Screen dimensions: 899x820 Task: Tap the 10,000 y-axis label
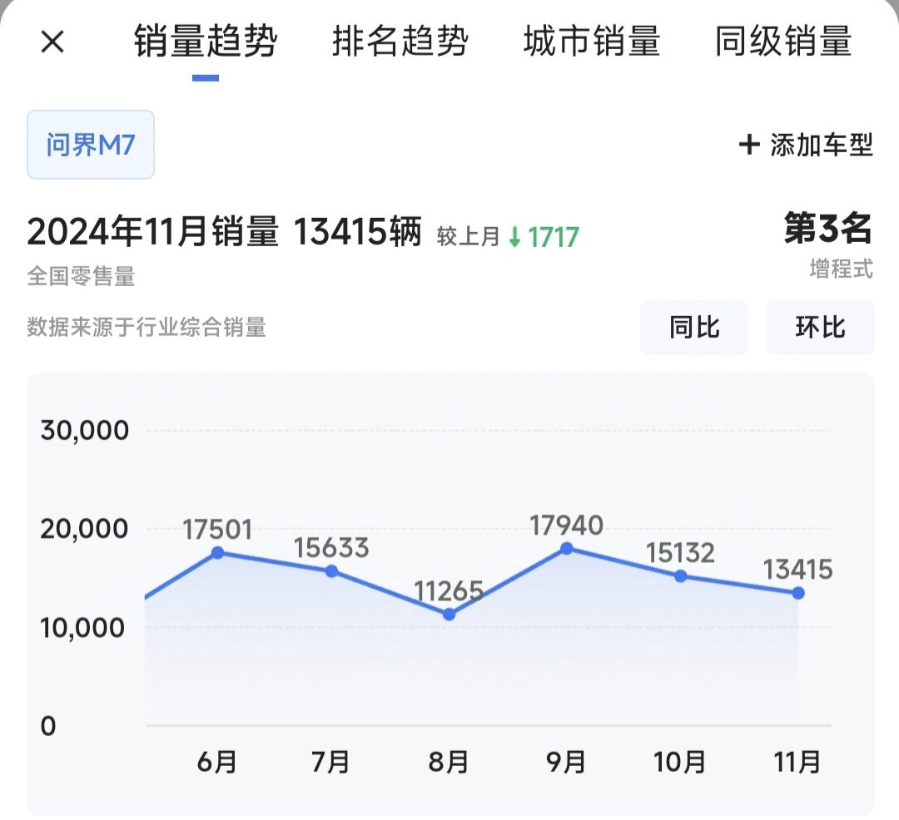tap(82, 628)
